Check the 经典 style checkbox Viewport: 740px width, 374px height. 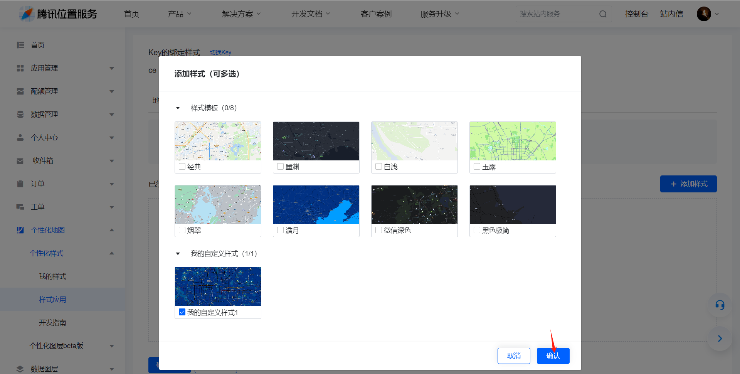(182, 167)
